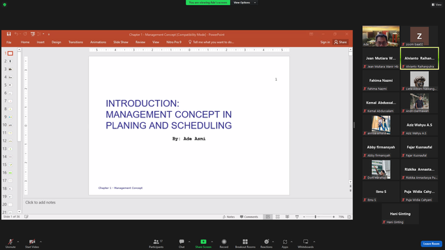Click the Ribbon Display Options icon

pos(311,34)
